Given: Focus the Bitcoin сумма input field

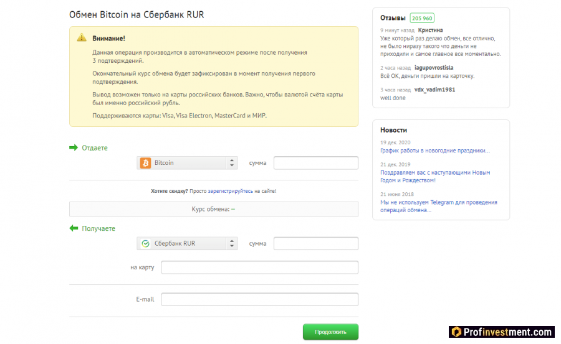Looking at the screenshot, I should [x=316, y=163].
